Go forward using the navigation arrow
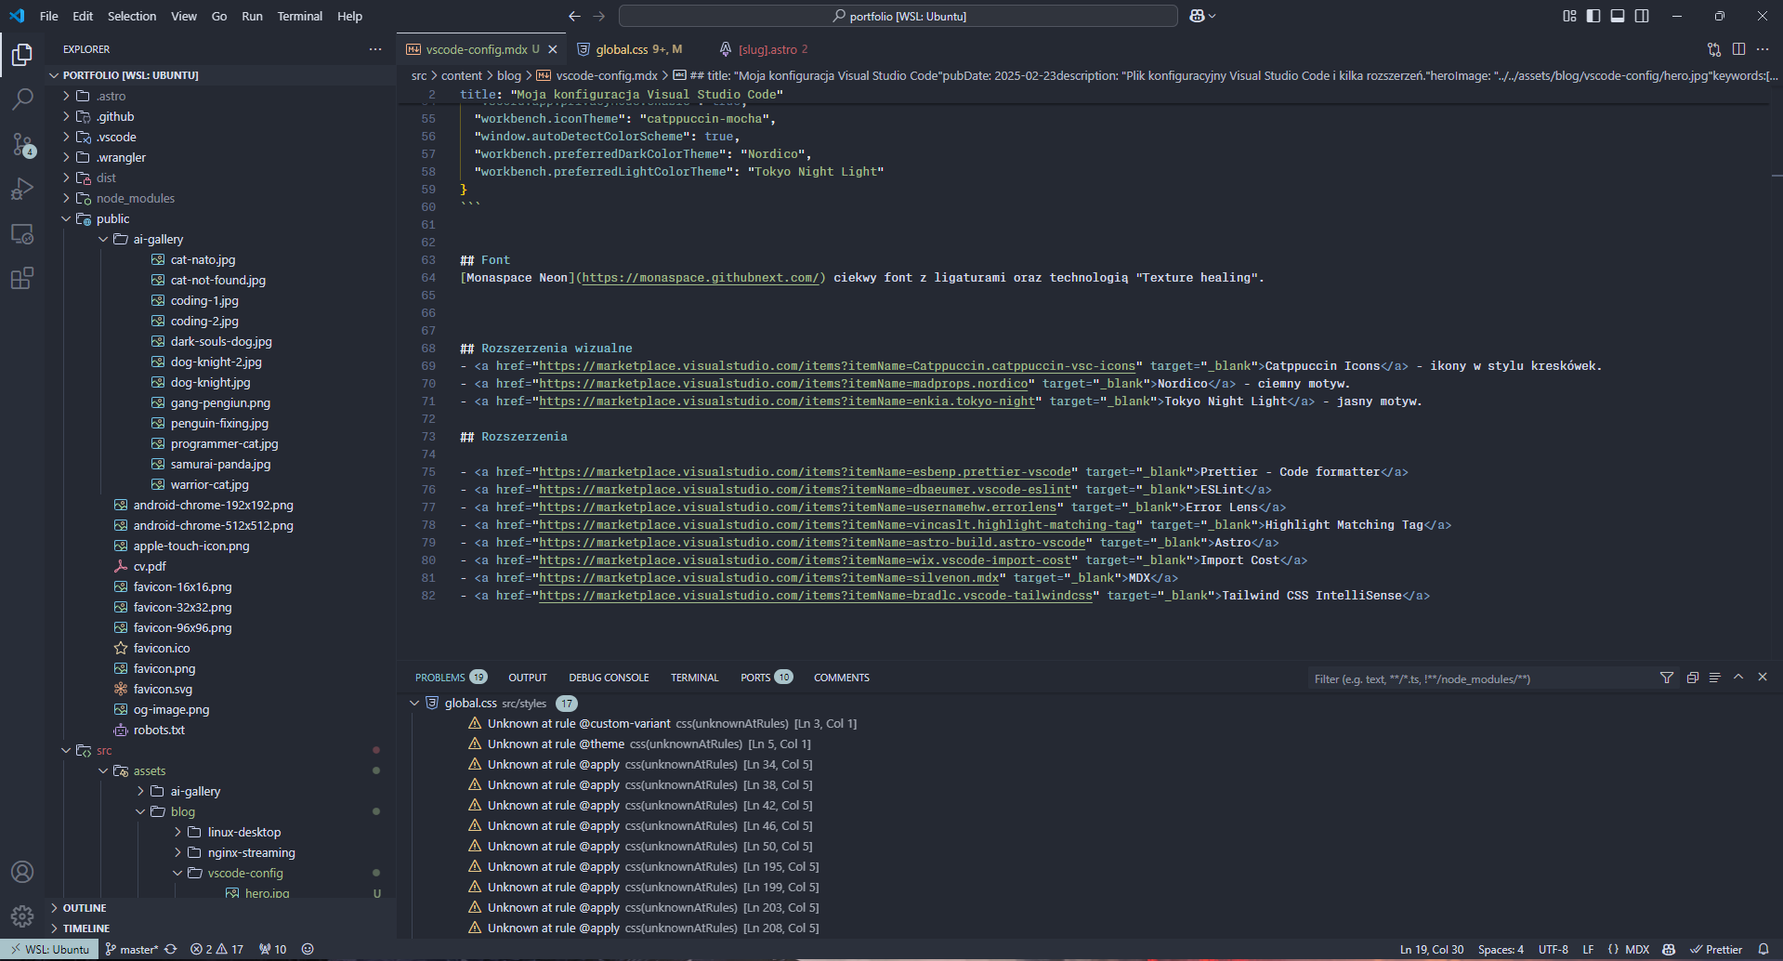Viewport: 1783px width, 961px height. (x=598, y=16)
